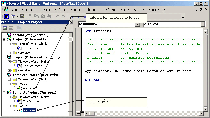The height and width of the screenshot is (118, 210).
Task: Collapse the Project (Dokument2) node
Action: pos(4,39)
